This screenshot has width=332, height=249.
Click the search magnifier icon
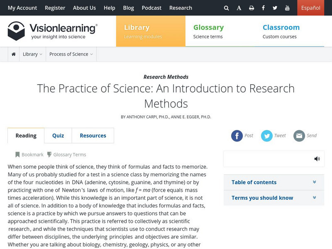(226, 8)
